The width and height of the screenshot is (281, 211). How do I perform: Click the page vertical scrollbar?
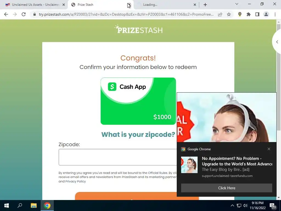click(x=279, y=77)
